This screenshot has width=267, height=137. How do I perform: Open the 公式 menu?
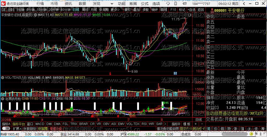(x=145, y=4)
